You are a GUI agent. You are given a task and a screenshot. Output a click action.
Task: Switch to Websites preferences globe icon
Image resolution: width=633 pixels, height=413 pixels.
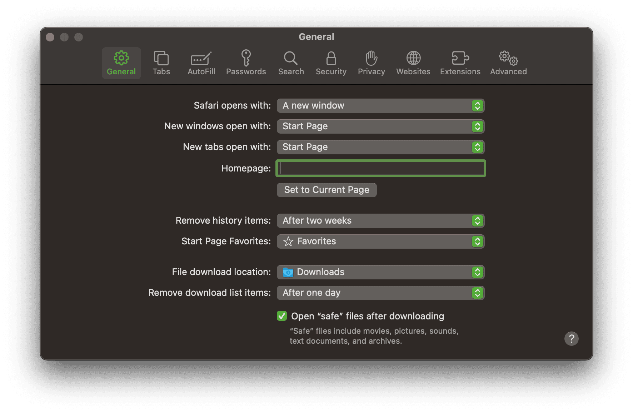pos(413,63)
